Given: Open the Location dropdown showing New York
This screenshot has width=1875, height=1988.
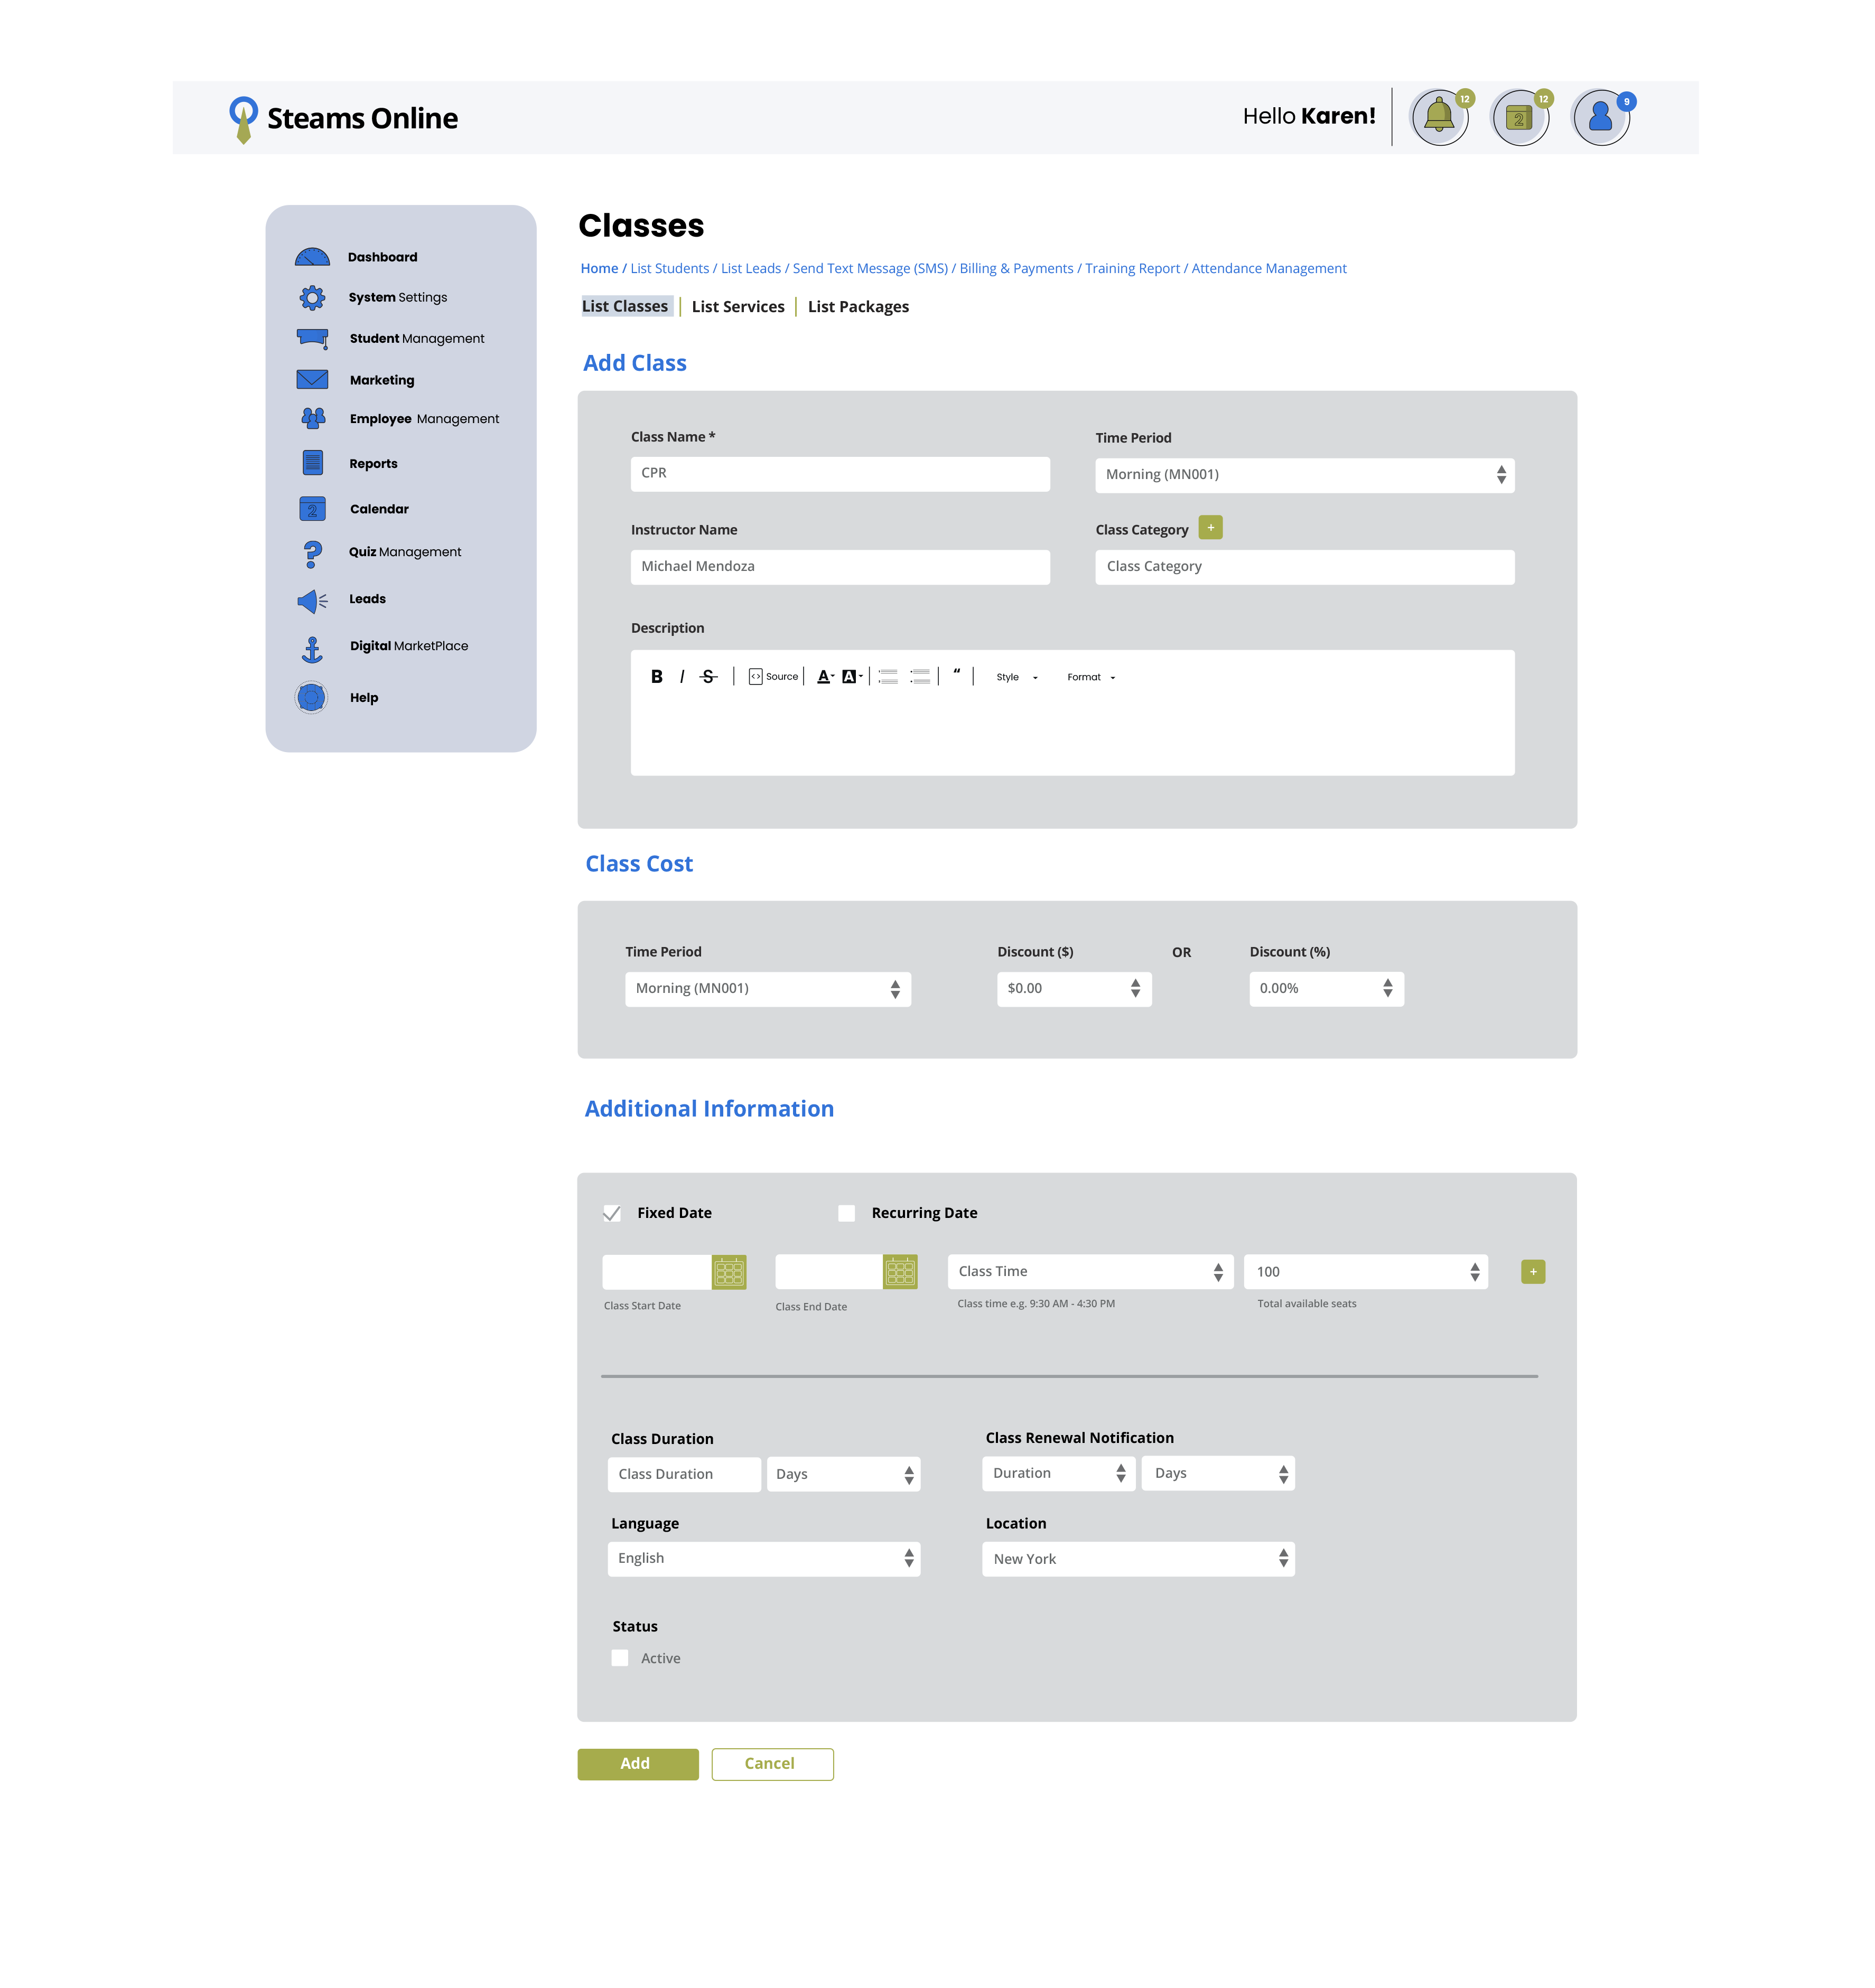Looking at the screenshot, I should (x=1137, y=1559).
